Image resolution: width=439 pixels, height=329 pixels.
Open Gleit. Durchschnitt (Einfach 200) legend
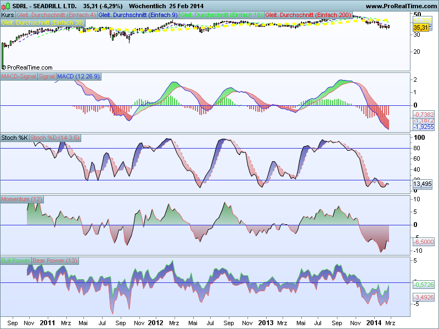pos(308,15)
